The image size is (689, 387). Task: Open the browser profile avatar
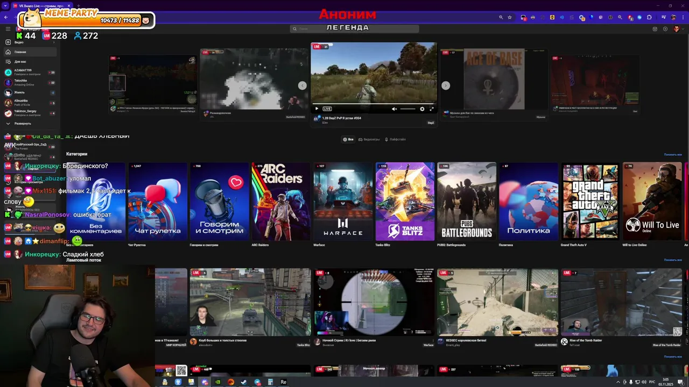(673, 17)
